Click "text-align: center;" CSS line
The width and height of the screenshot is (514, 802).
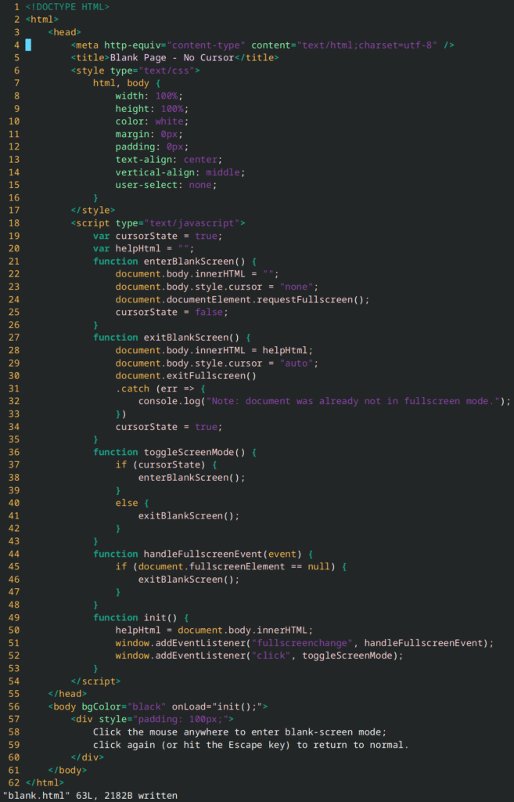[x=169, y=160]
